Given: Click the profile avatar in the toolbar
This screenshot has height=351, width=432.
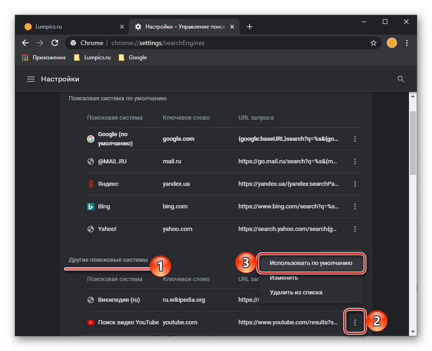Looking at the screenshot, I should point(391,43).
